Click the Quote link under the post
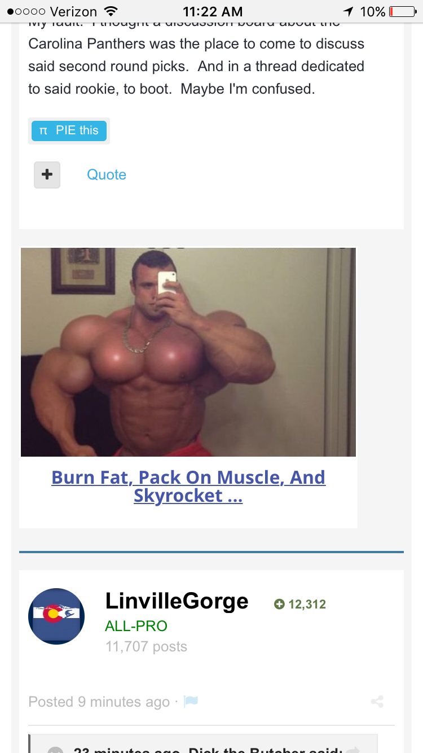The width and height of the screenshot is (423, 753). (107, 174)
